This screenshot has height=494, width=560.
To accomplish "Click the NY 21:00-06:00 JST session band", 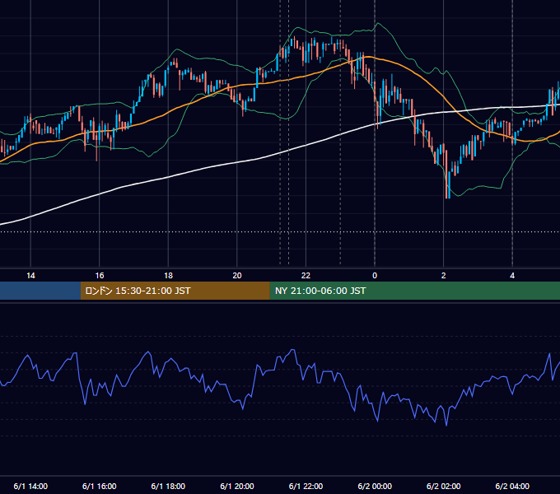I will click(414, 291).
